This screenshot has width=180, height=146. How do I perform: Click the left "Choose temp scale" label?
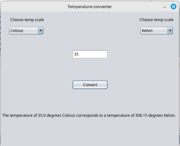coord(27,20)
